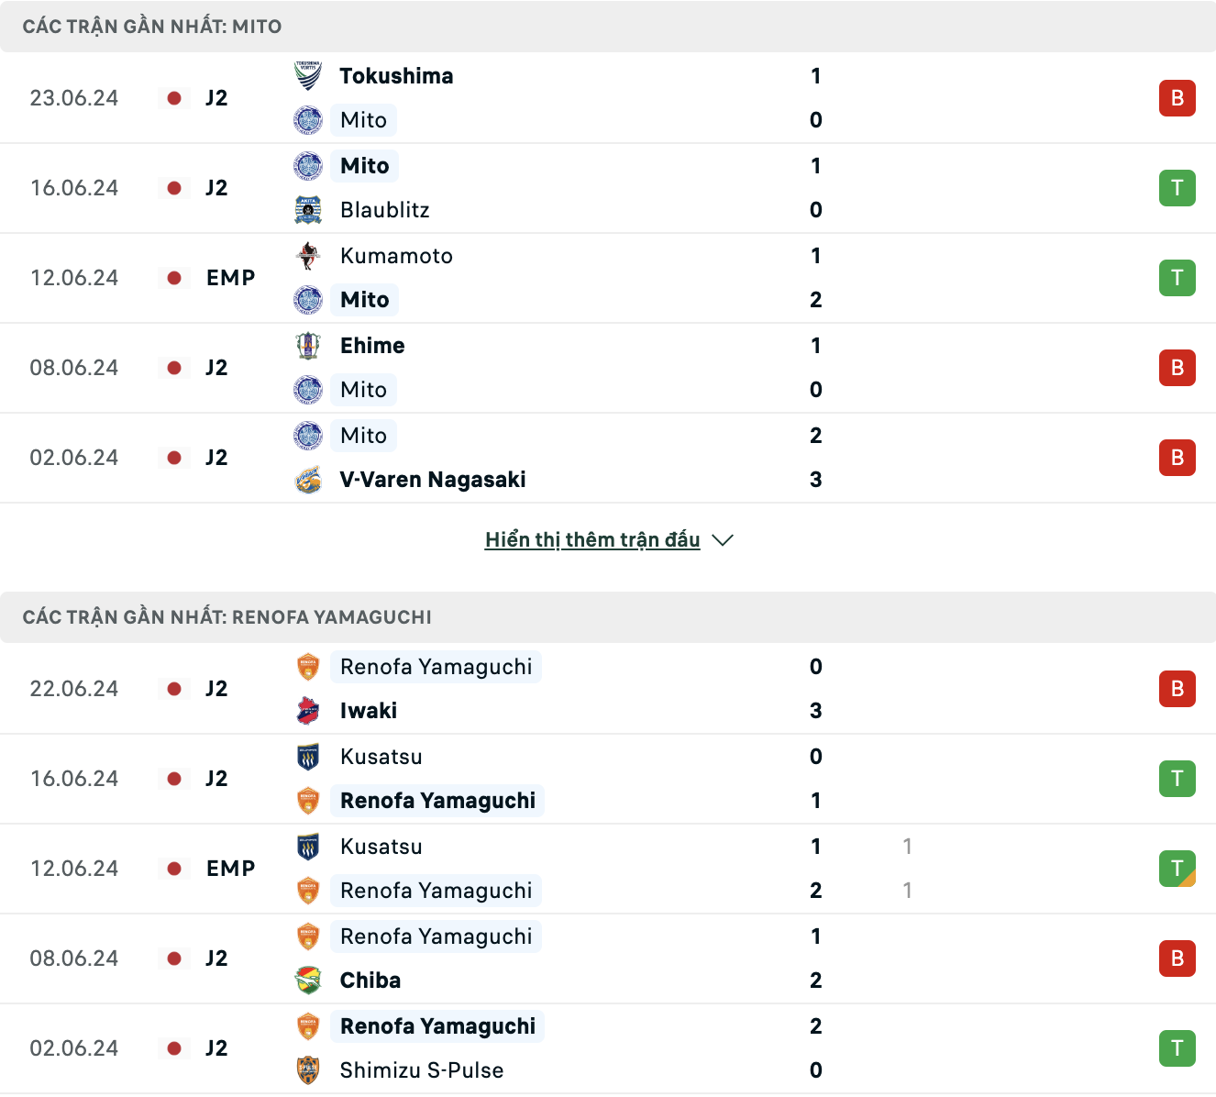1216x1097 pixels.
Task: Expand the chevron next to Hiển thị thêm trận đấu
Action: [x=723, y=540]
